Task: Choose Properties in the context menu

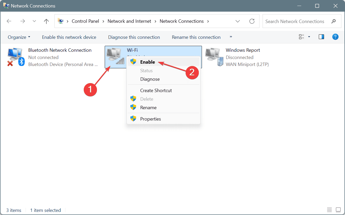Action: point(164,119)
